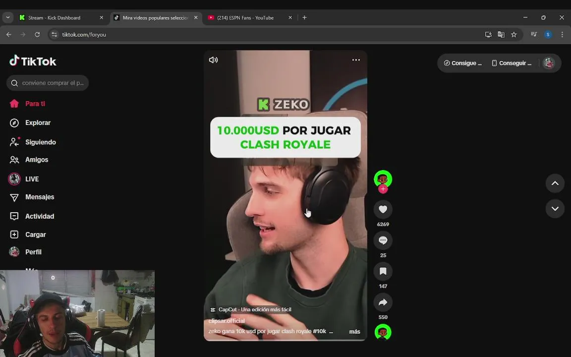This screenshot has height=357, width=571.
Task: Open clipsar.official profile link
Action: 227,321
